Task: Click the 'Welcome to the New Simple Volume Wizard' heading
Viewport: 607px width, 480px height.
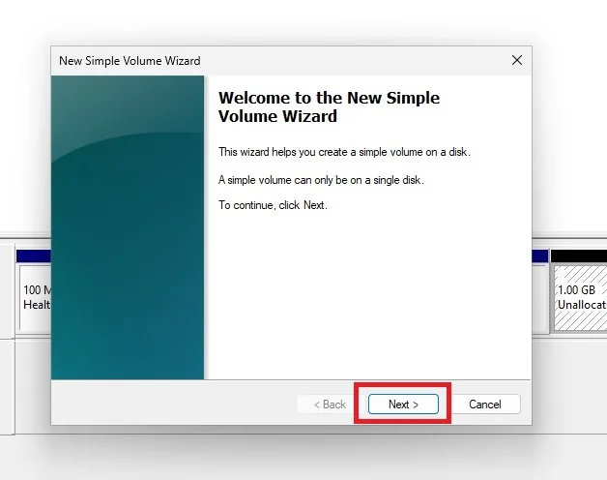Action: tap(329, 107)
